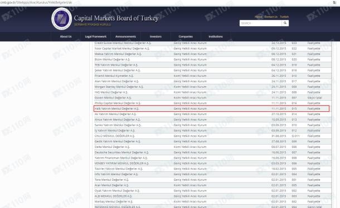The image size is (340, 208).
Task: Click number 023 in Credit Suisse row
Action: coord(294,43)
